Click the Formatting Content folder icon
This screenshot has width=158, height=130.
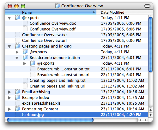(17, 109)
